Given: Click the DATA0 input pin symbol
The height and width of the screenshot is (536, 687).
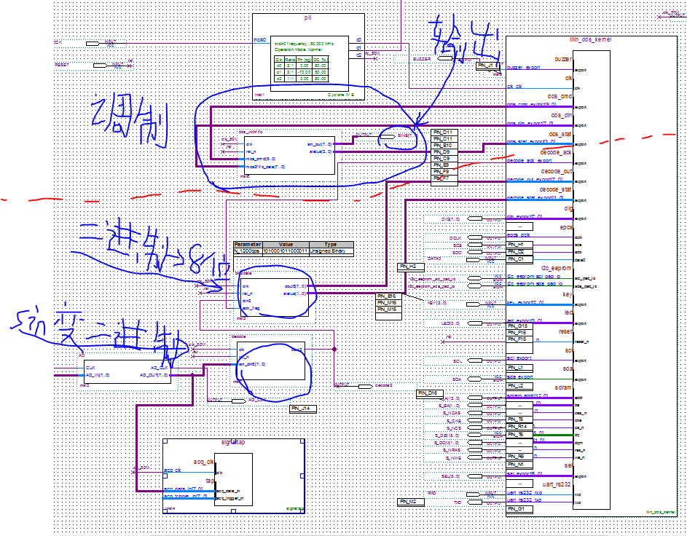Looking at the screenshot, I should point(474,260).
